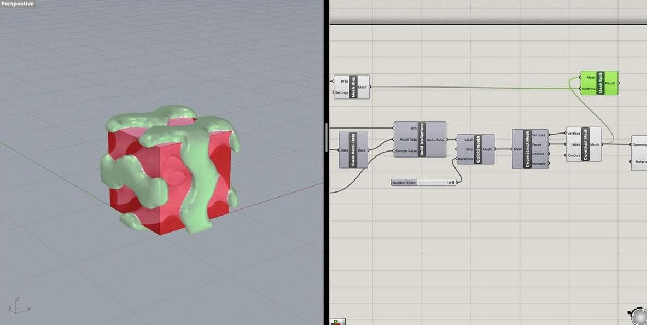Click Data output of Close Voxel Data

[362, 150]
